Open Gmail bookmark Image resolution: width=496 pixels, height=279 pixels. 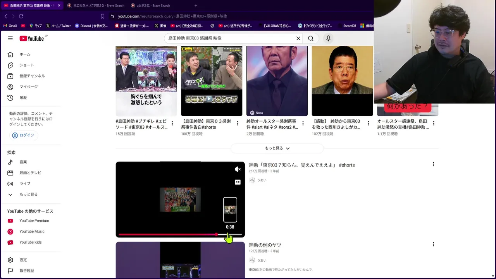pos(10,26)
